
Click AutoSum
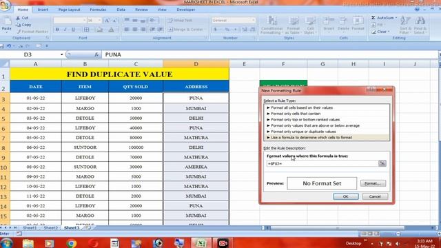coord(384,18)
